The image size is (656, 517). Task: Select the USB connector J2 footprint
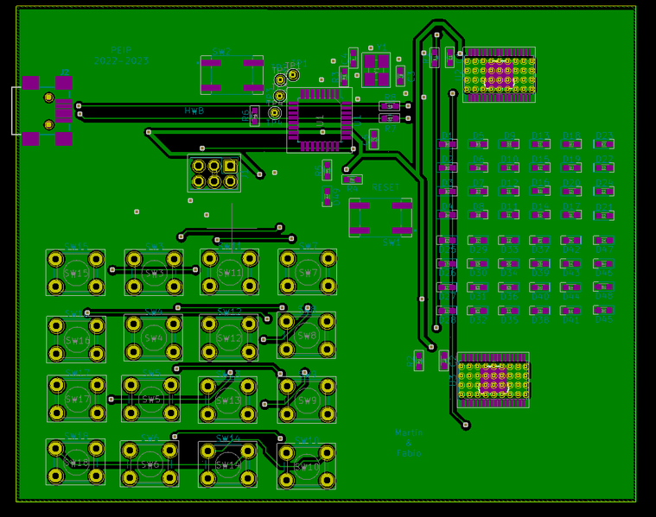43,110
